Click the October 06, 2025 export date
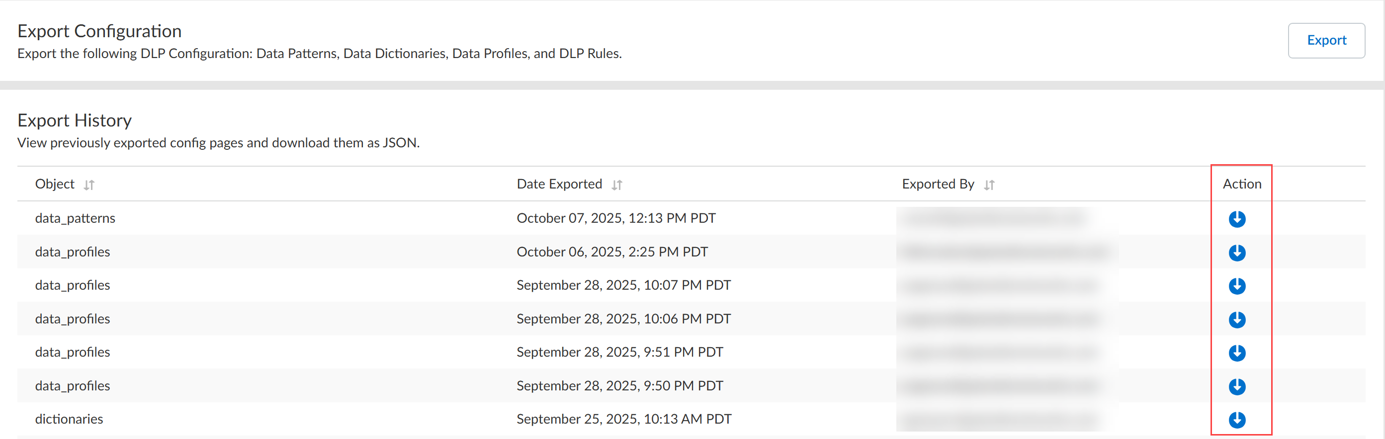The width and height of the screenshot is (1385, 439). (612, 252)
